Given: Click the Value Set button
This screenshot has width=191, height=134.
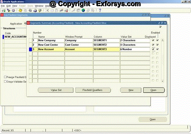Looking at the screenshot, I should [56, 90].
